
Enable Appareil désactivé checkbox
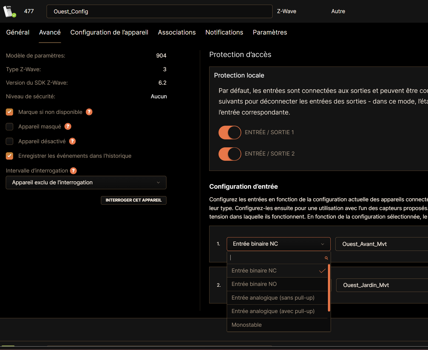pyautogui.click(x=10, y=141)
